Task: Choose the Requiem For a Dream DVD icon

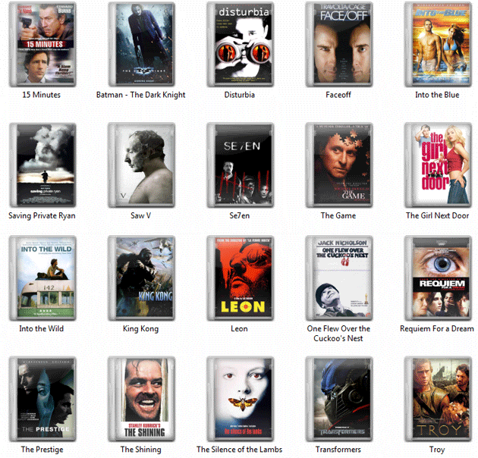Action: pos(438,278)
